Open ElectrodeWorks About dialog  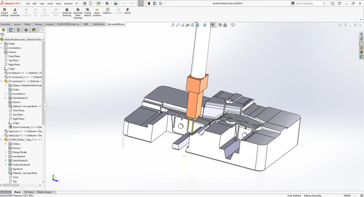point(127,11)
